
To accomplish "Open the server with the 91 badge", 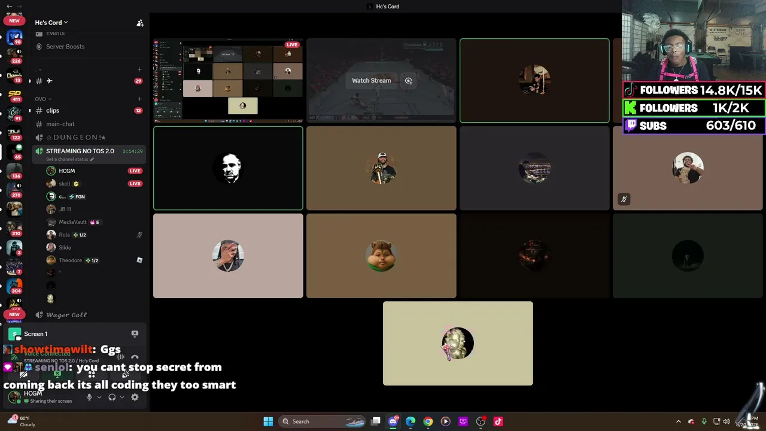I will click(14, 114).
